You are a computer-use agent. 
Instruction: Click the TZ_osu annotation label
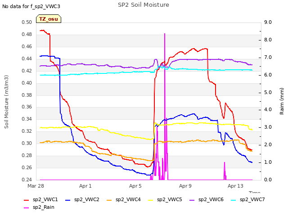pyautogui.click(x=49, y=19)
